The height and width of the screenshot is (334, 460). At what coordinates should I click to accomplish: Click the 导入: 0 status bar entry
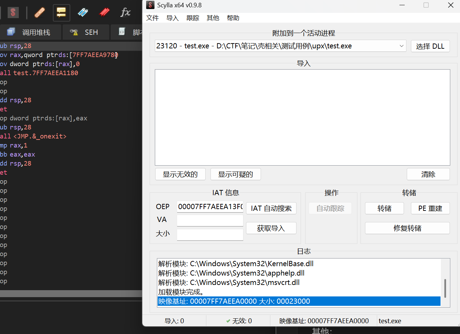click(x=174, y=321)
